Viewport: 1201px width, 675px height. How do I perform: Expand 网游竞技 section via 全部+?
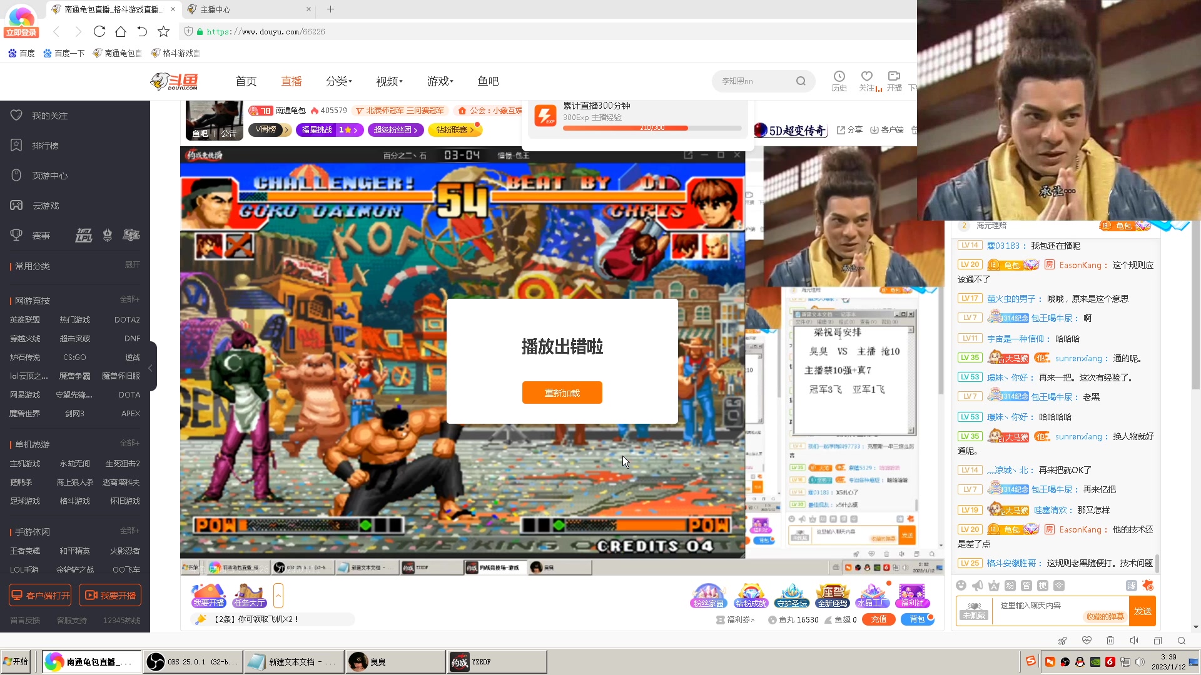[129, 299]
